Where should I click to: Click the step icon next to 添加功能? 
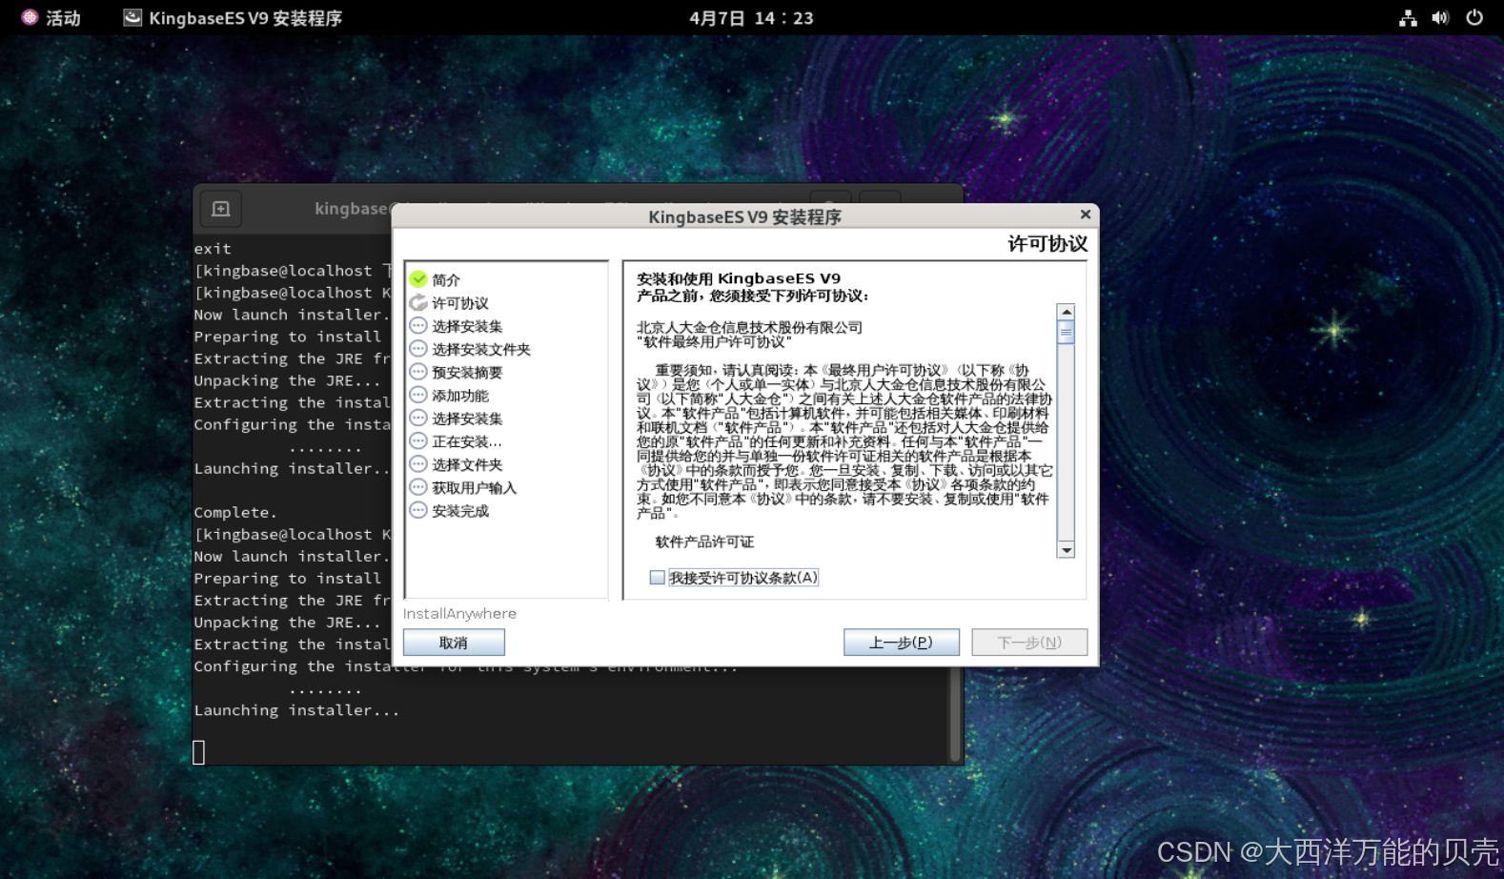[418, 395]
